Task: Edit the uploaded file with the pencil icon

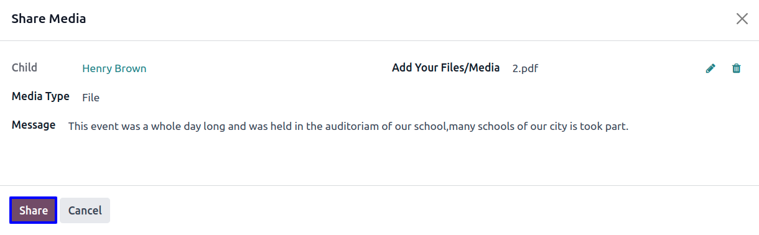Action: (x=710, y=68)
